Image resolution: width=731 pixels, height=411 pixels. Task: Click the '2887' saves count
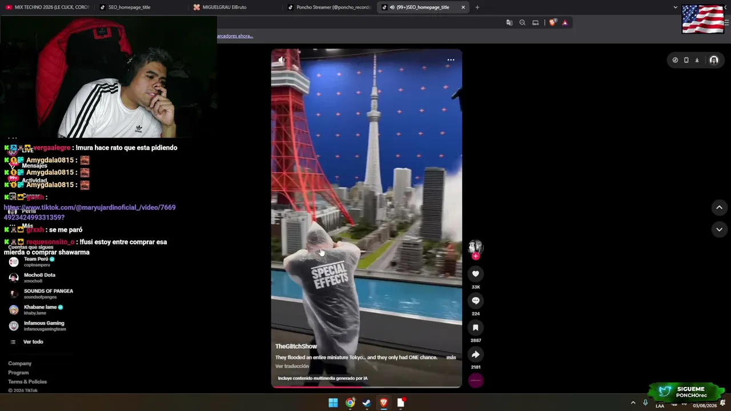click(x=475, y=341)
